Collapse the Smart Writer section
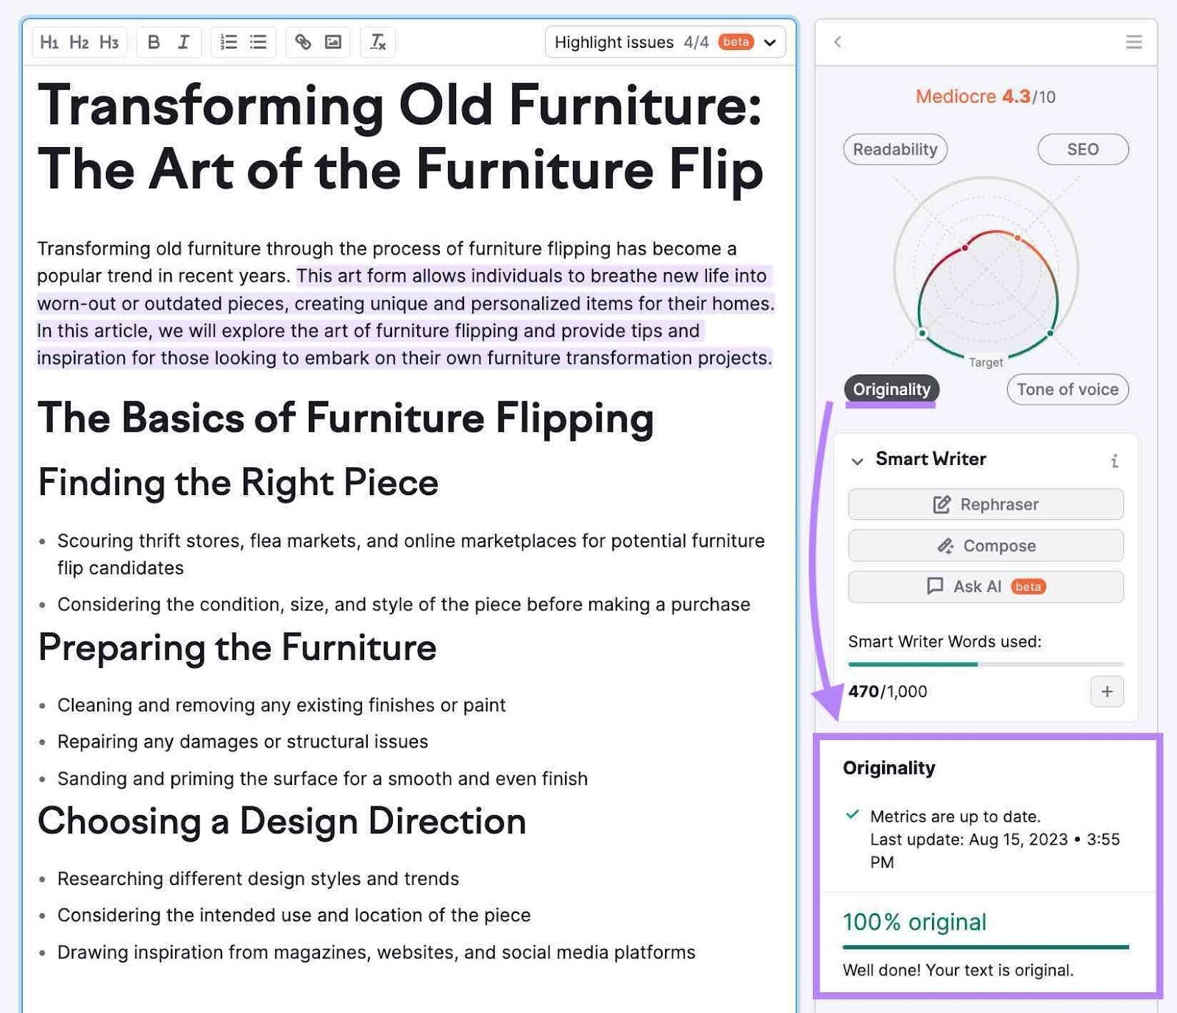This screenshot has width=1177, height=1013. tap(857, 461)
